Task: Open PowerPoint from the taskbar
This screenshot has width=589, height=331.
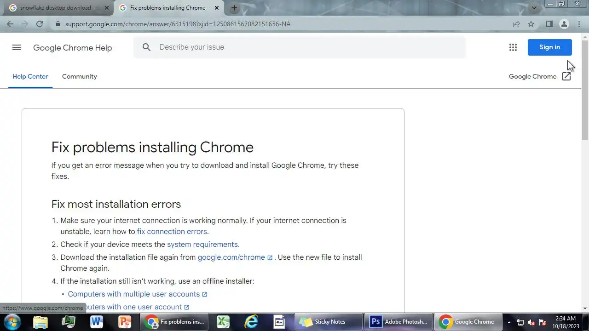Action: 125,322
